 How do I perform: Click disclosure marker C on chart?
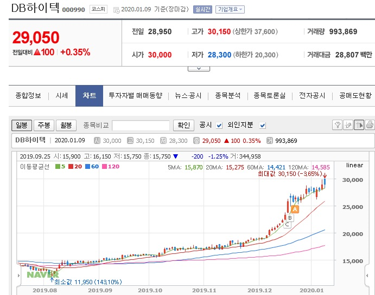click(x=287, y=225)
